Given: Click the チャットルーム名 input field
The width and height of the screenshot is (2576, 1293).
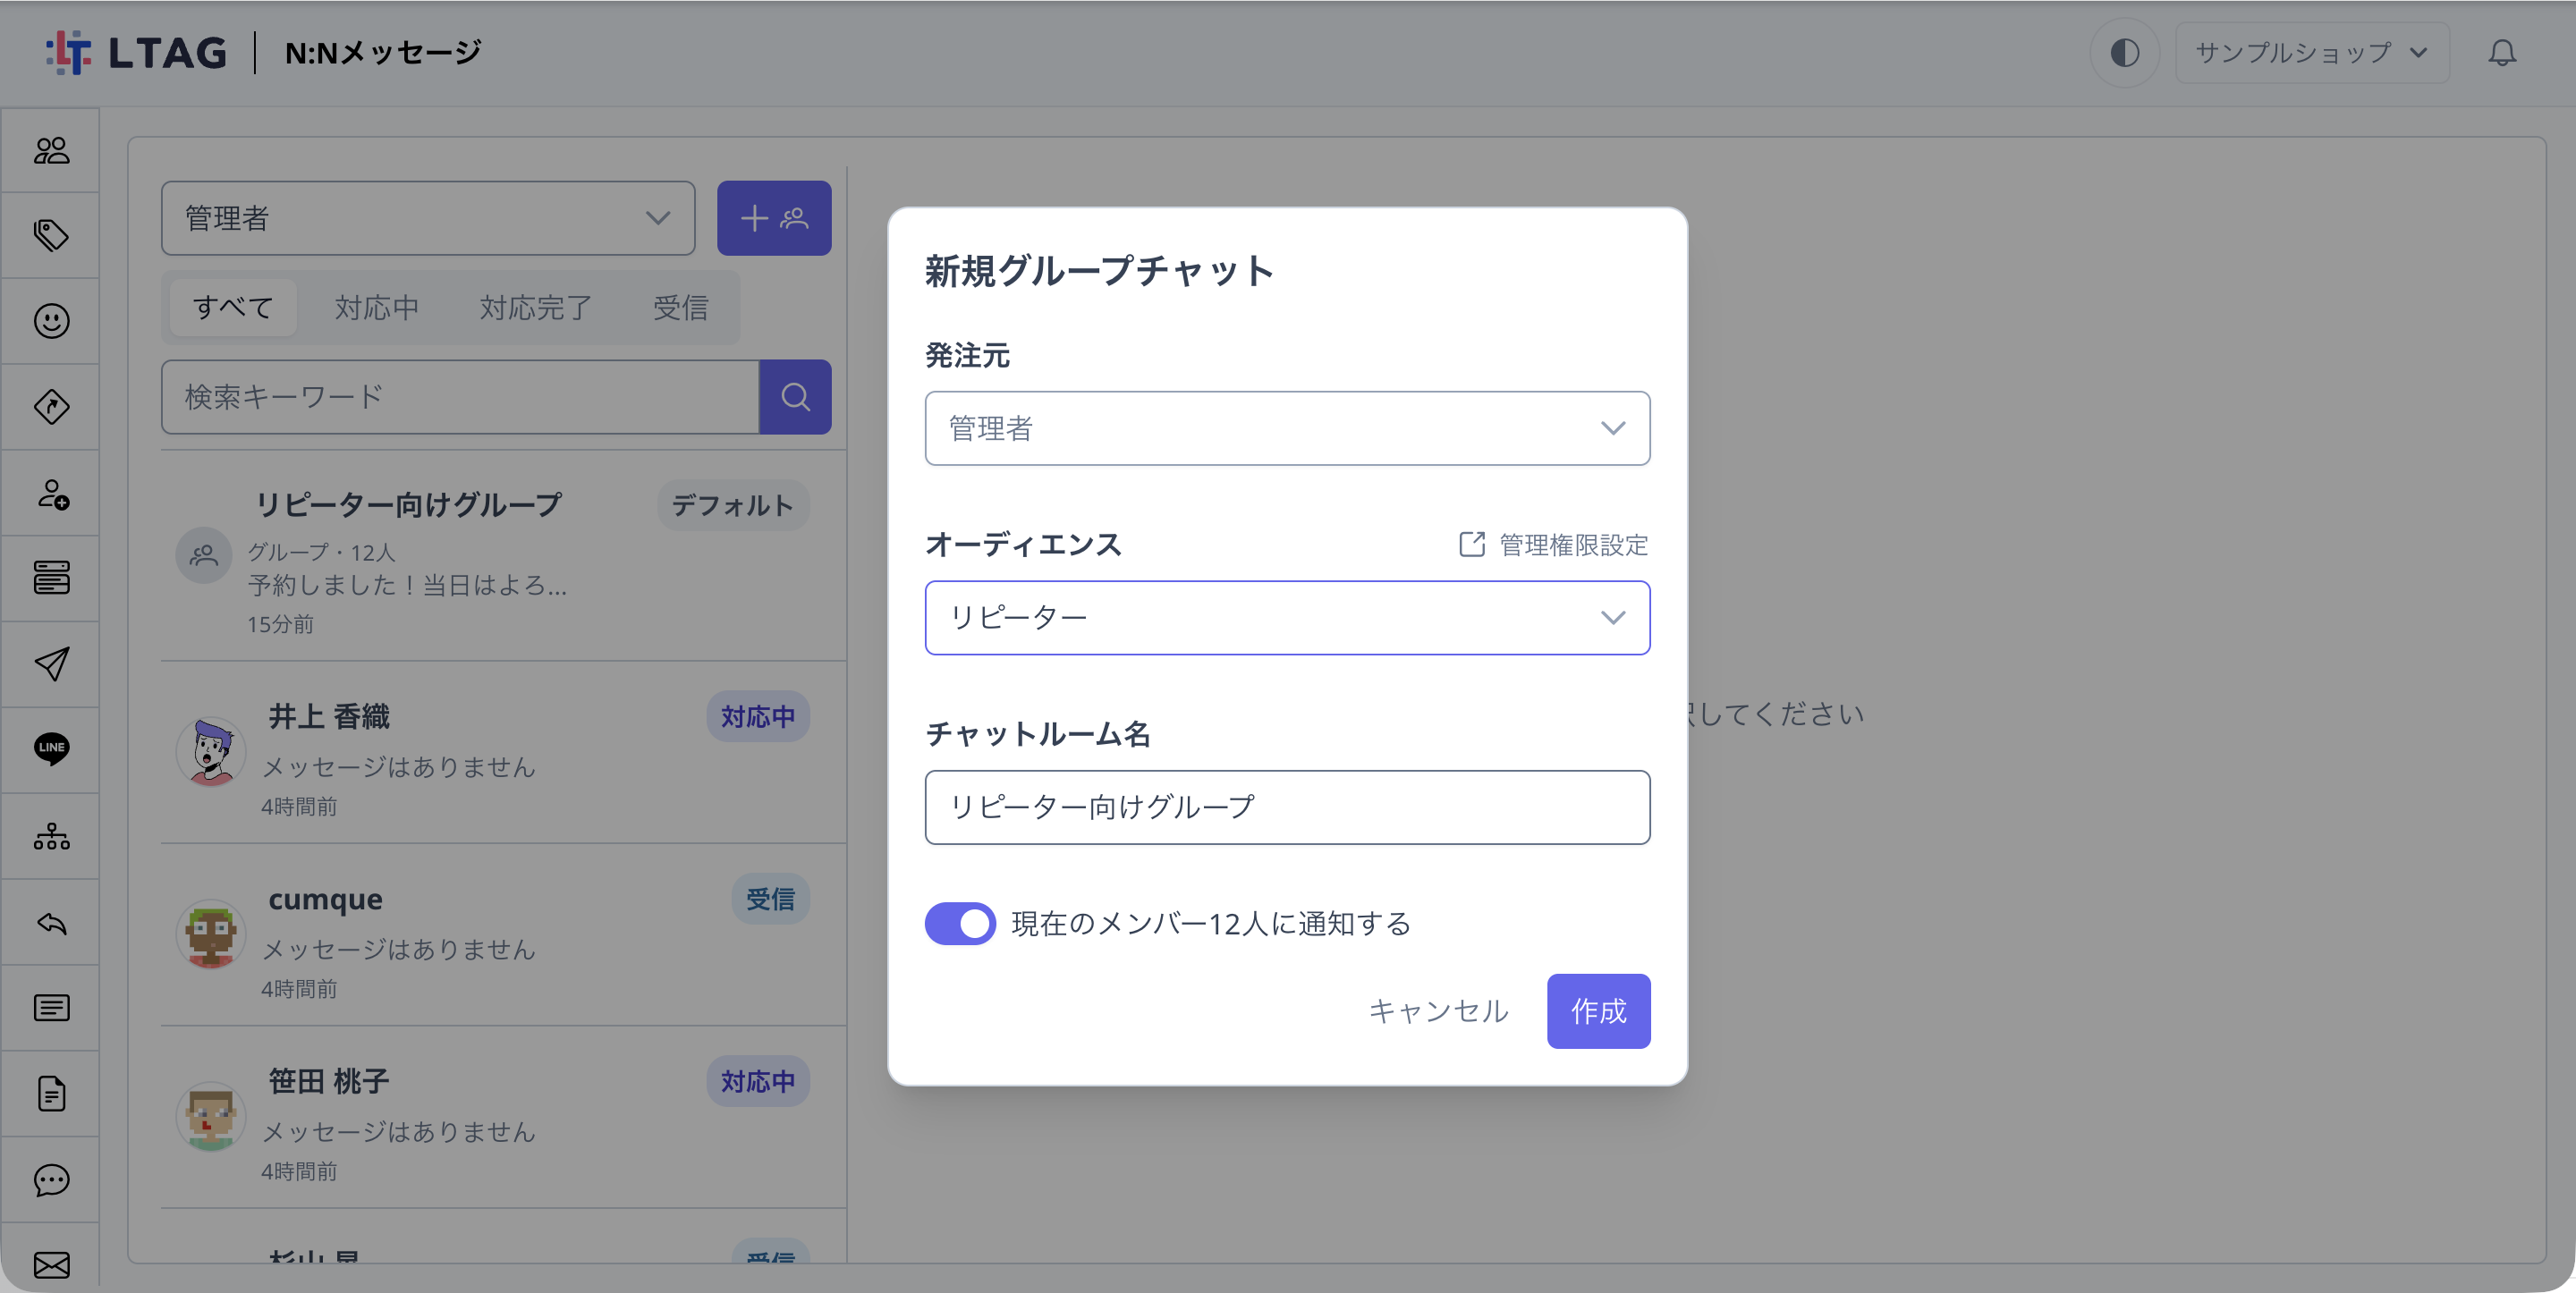Looking at the screenshot, I should 1287,807.
